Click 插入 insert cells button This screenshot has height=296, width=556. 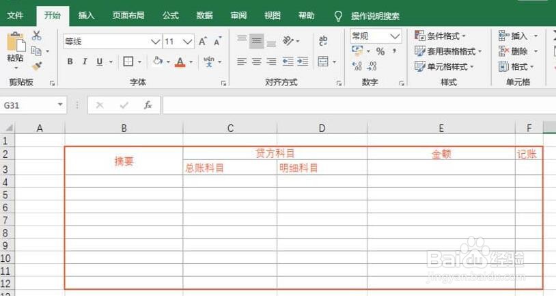click(x=518, y=36)
